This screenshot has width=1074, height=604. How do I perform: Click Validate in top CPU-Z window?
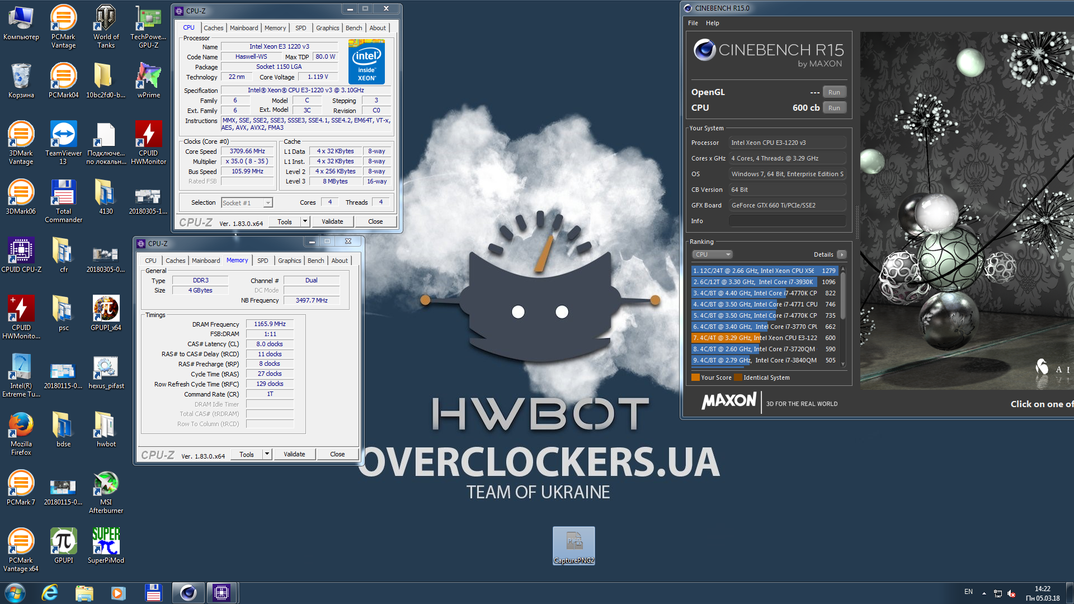(332, 221)
